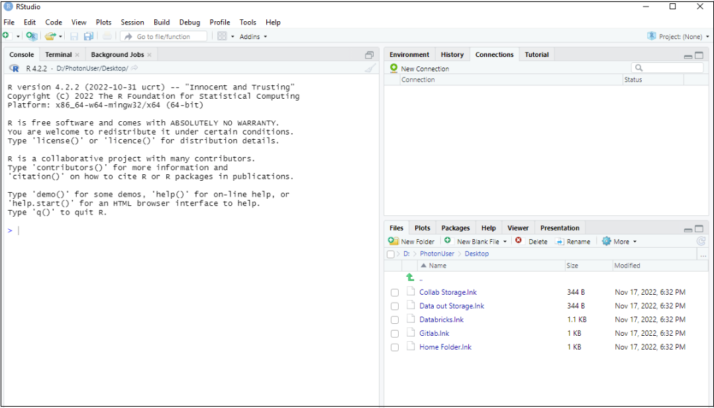Check the Databricks.lnk checkbox

point(395,320)
